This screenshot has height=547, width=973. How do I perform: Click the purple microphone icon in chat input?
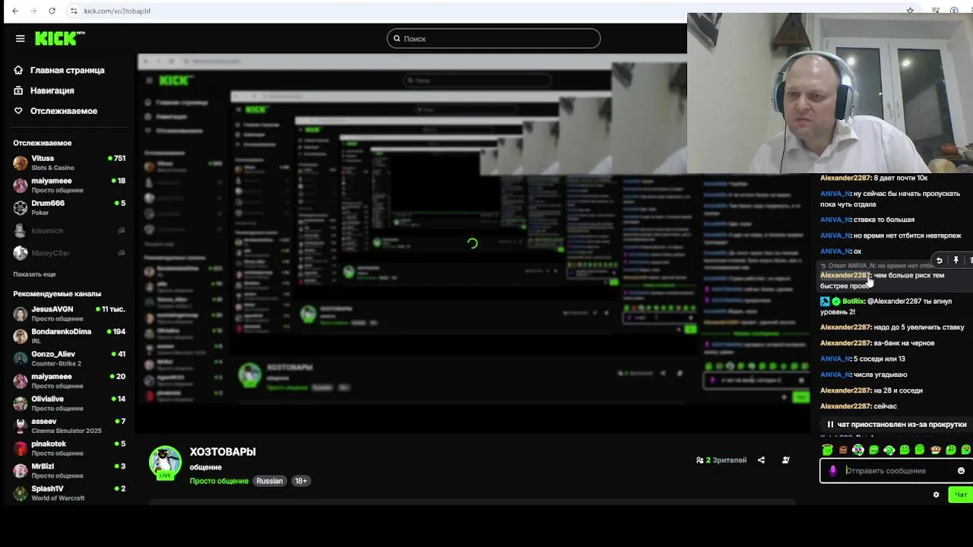point(833,471)
